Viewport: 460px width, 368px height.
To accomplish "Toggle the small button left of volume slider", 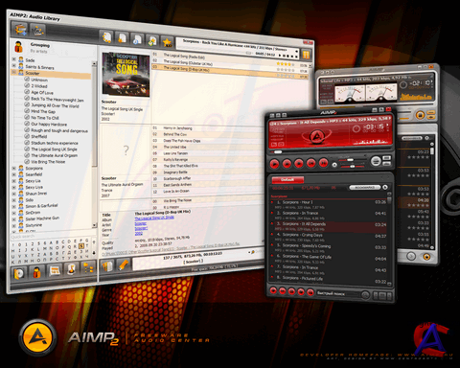I will pos(334,165).
